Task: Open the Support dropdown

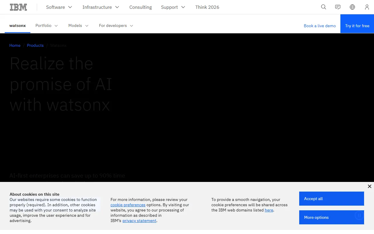Action: (173, 7)
